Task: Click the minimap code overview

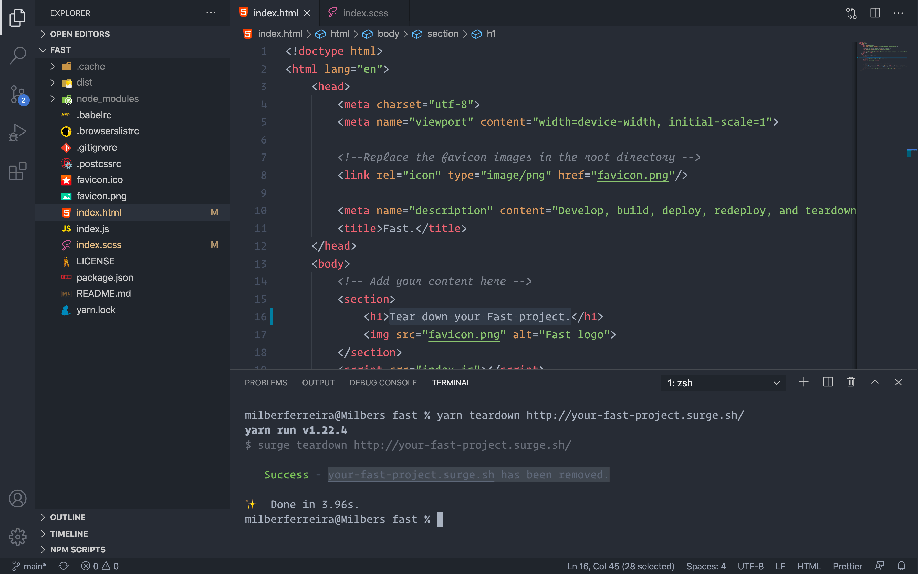Action: coord(882,57)
